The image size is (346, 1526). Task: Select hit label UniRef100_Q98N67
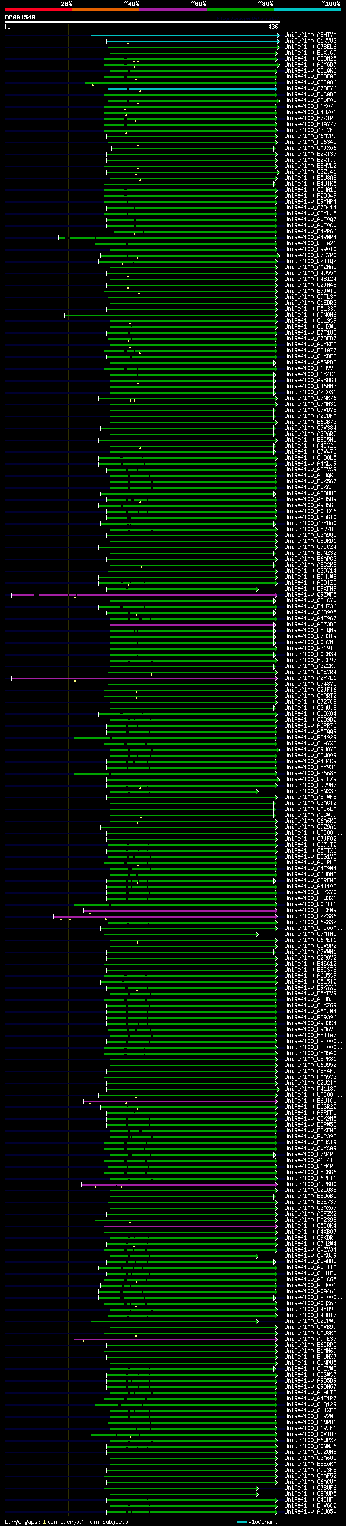[x=310, y=1386]
